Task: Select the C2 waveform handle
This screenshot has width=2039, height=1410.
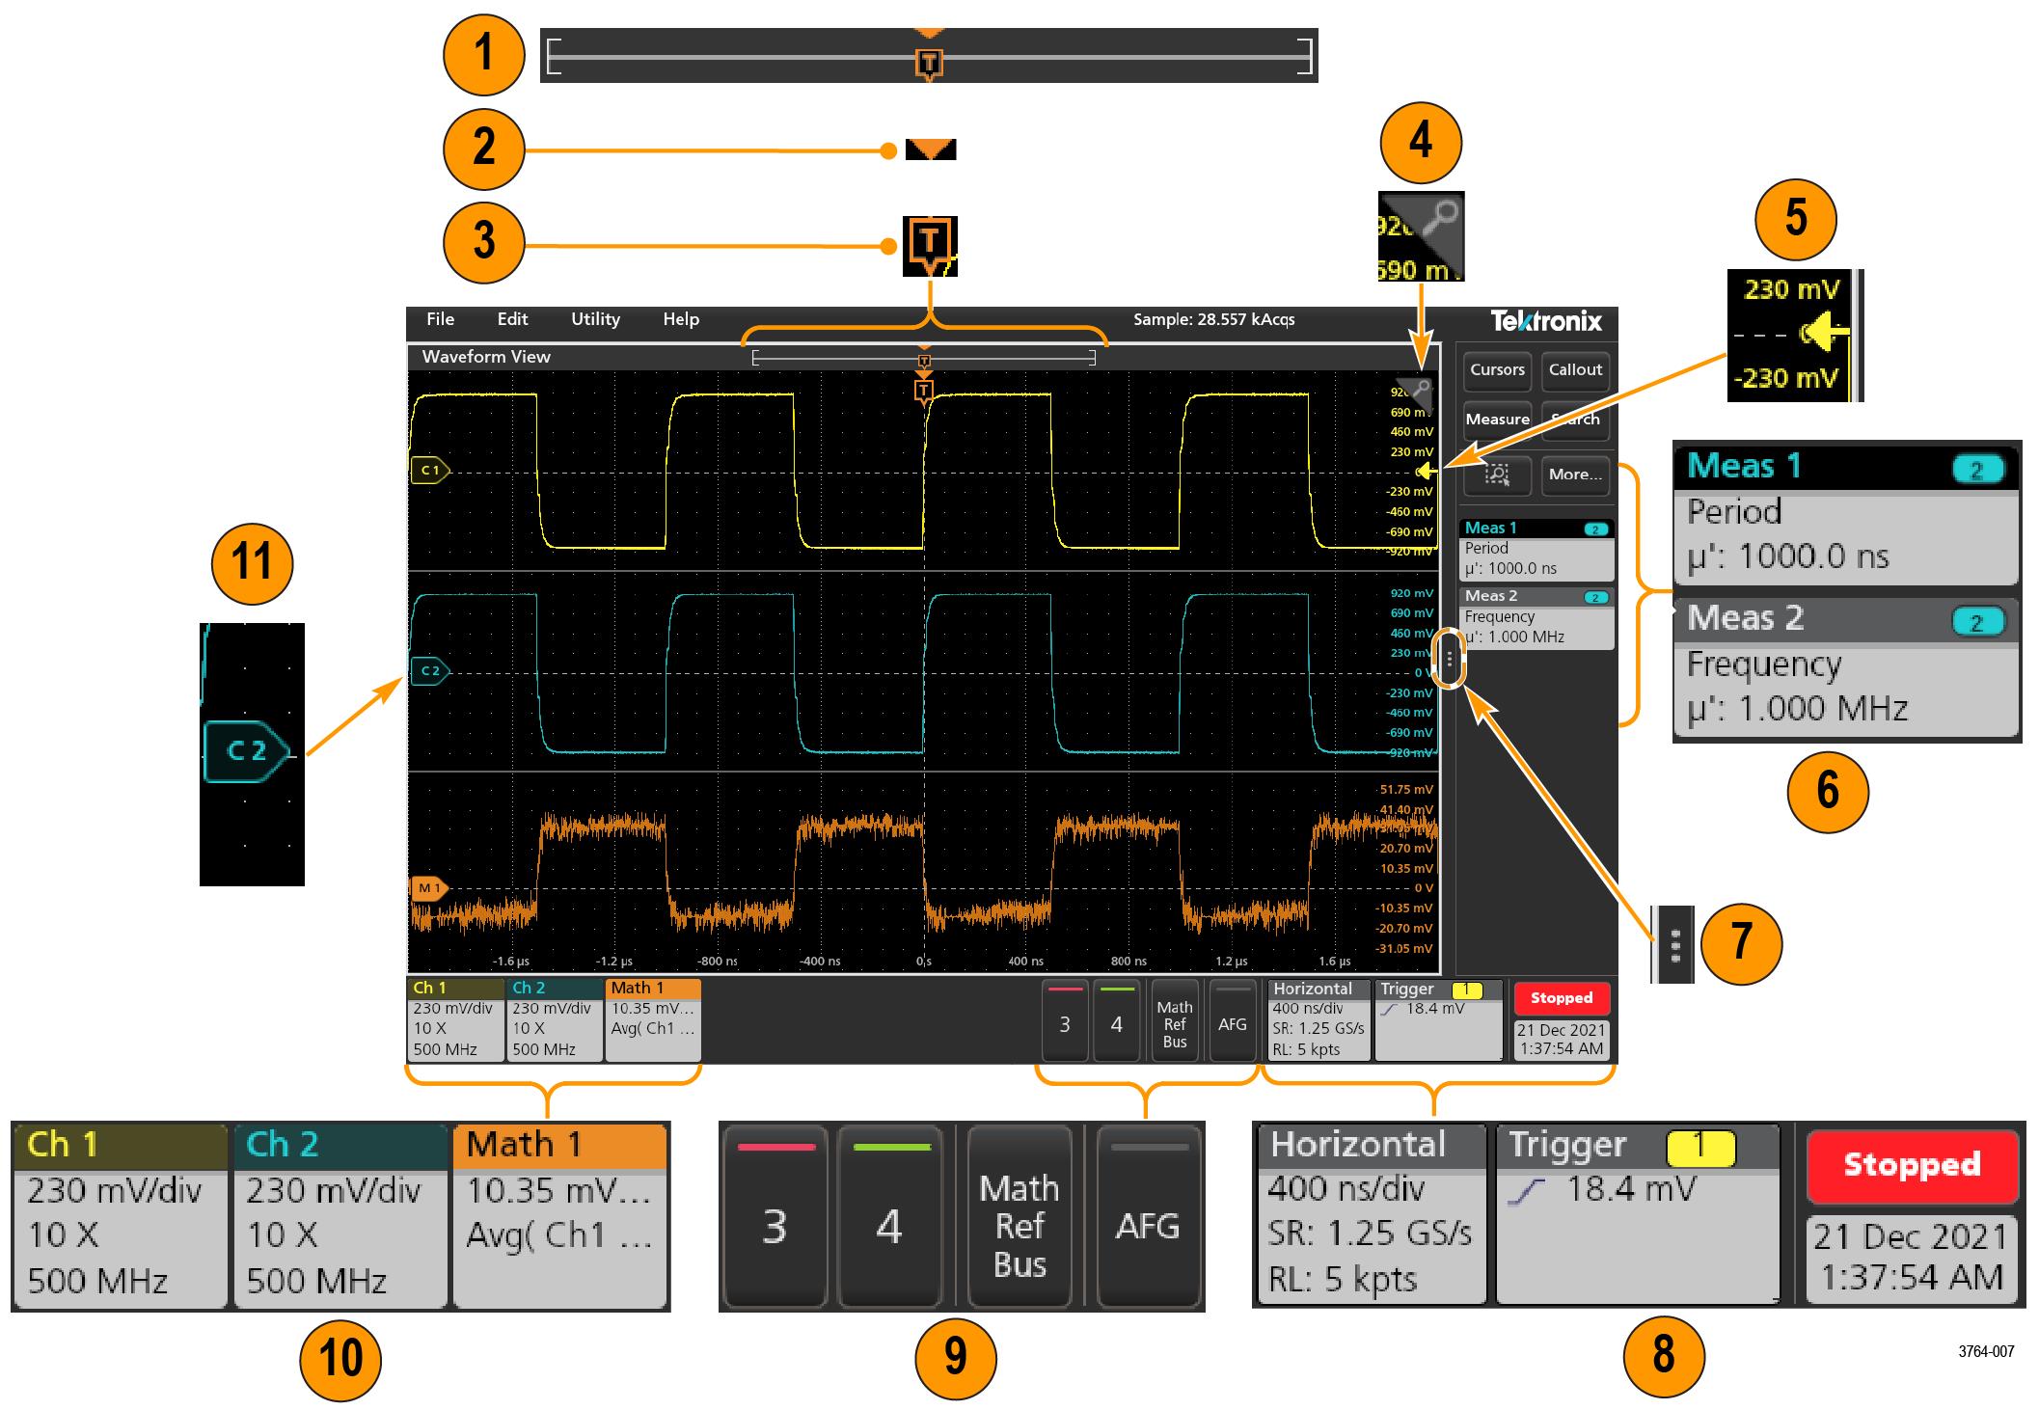Action: click(x=429, y=671)
